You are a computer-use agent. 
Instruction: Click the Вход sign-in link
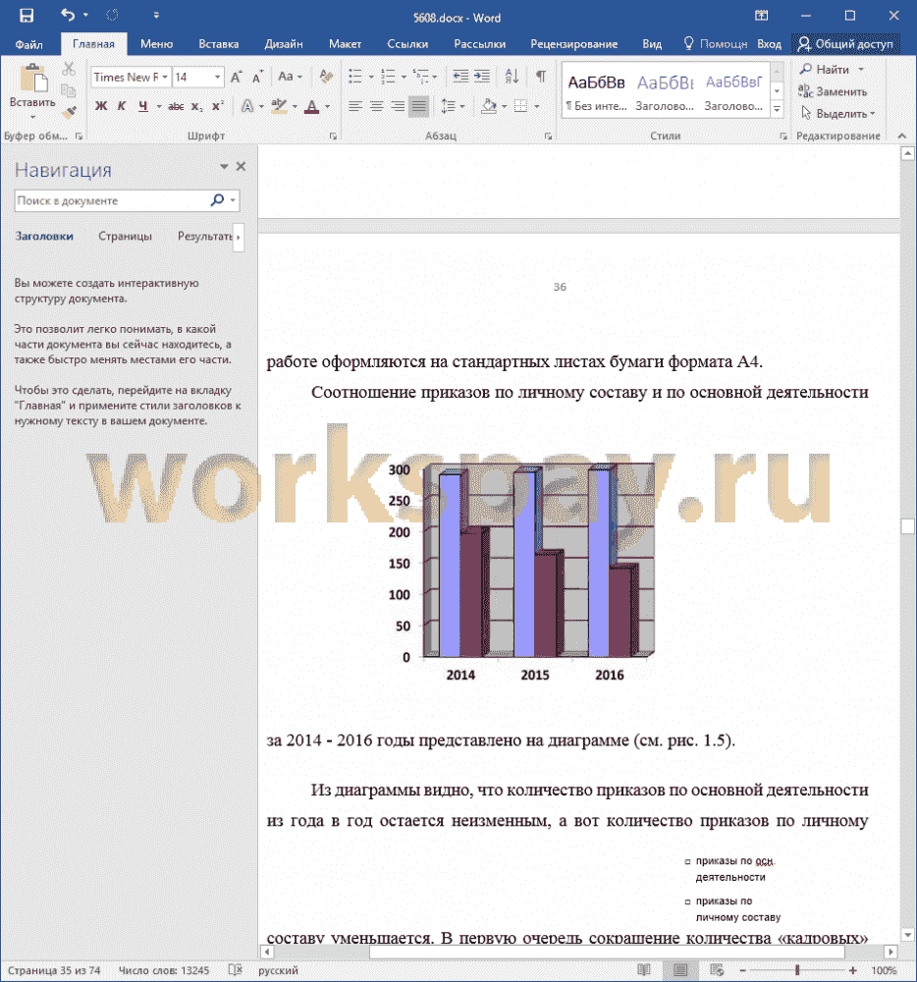point(770,44)
